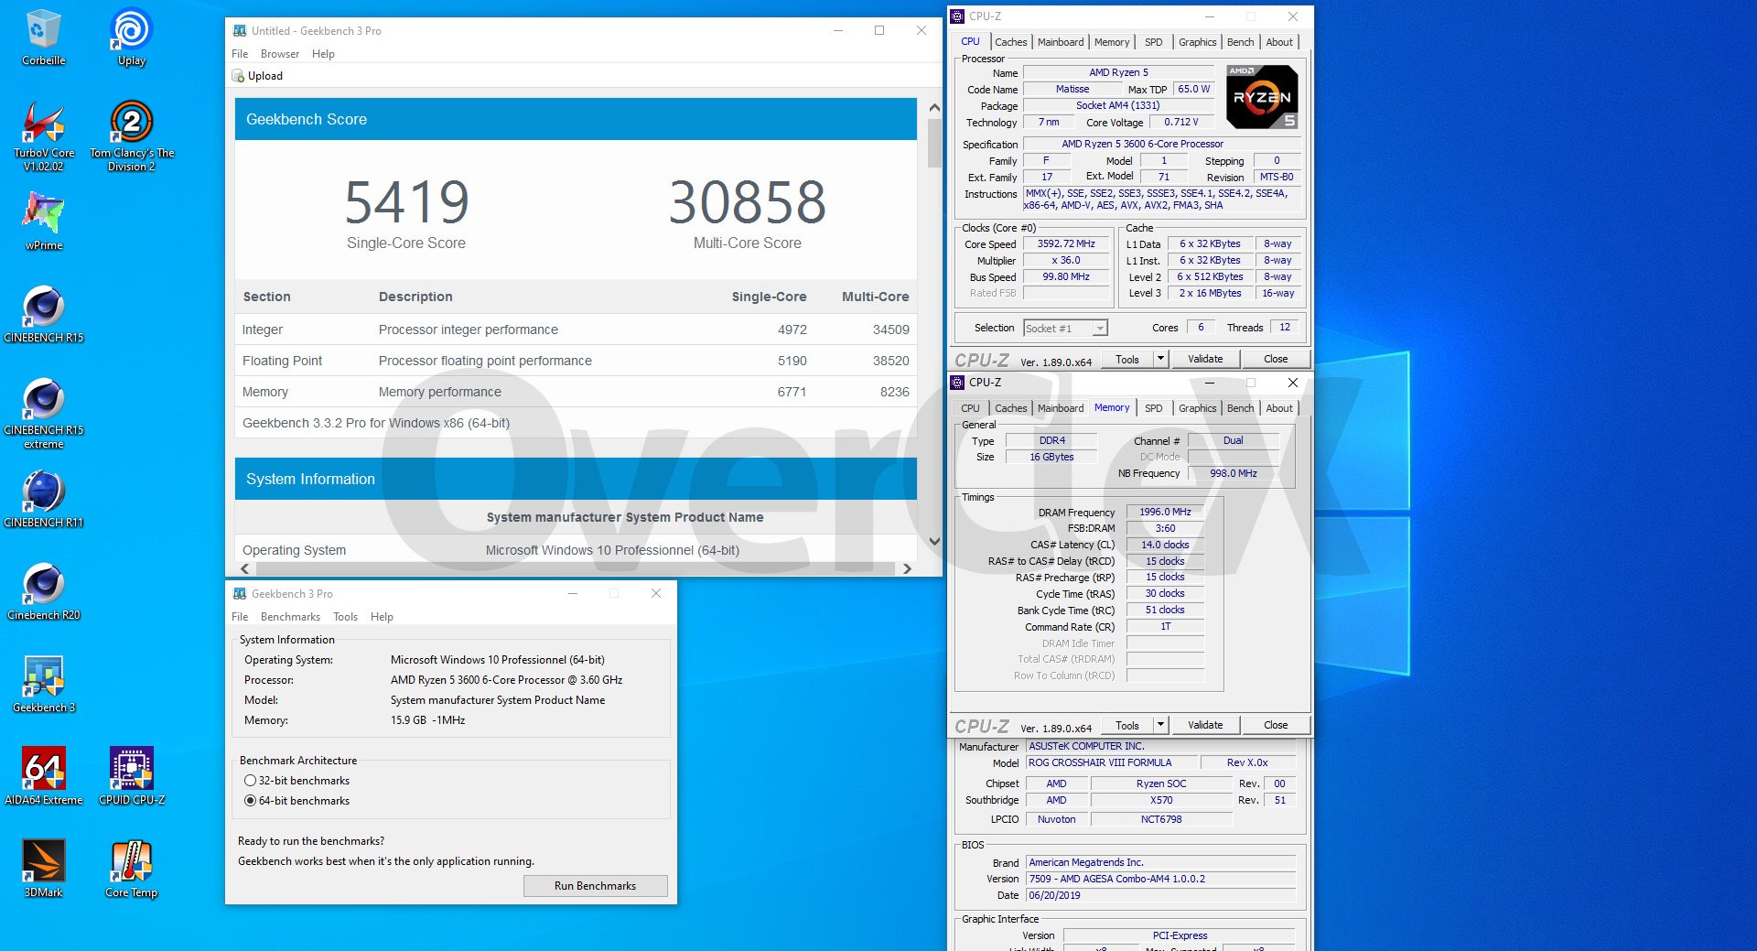
Task: Click the CPU-Z title bar icon in top window
Action: click(957, 16)
